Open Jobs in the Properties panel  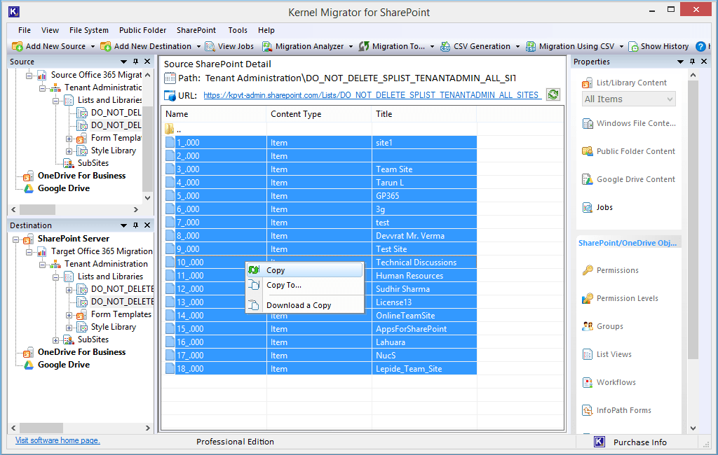[x=597, y=208]
